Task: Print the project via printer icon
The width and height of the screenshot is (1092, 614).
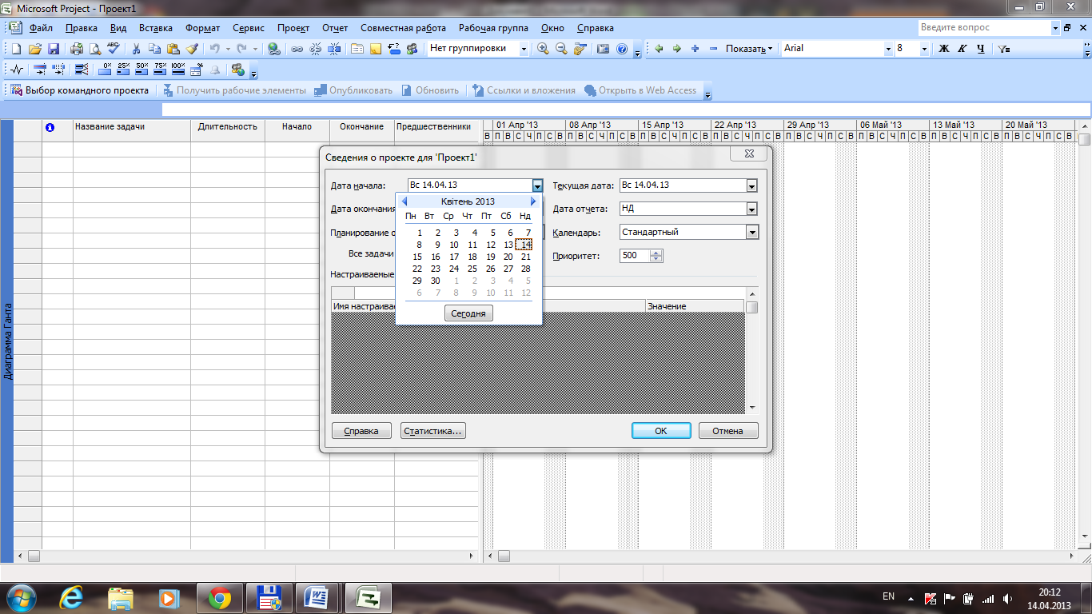Action: coord(77,49)
